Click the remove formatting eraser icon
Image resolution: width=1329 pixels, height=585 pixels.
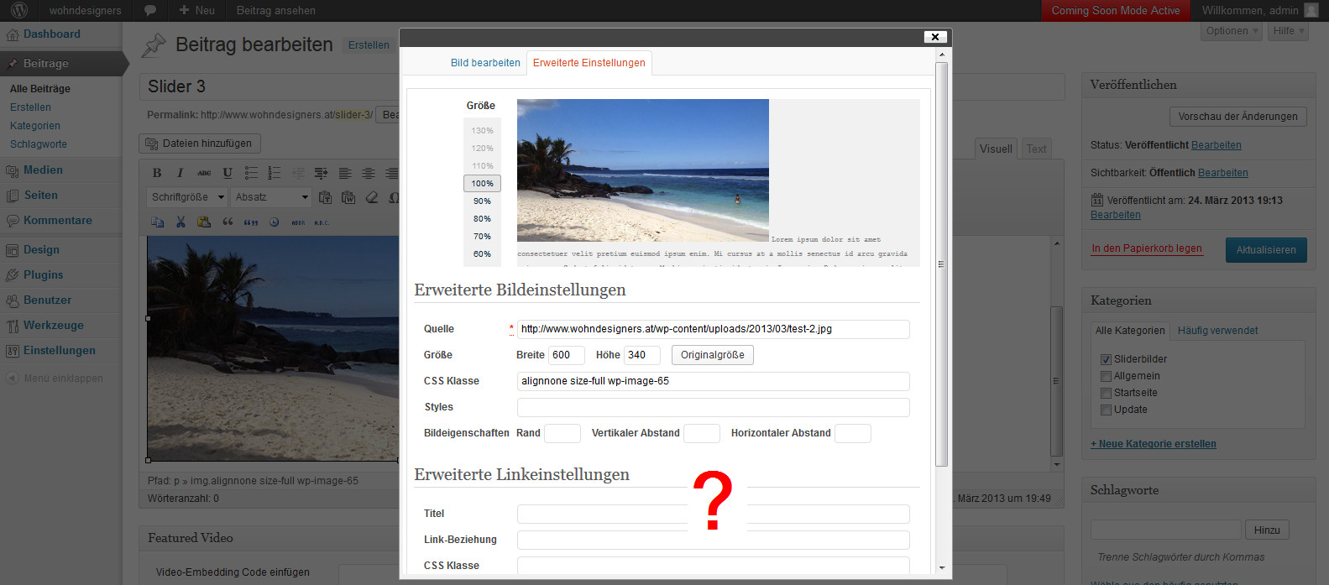372,197
